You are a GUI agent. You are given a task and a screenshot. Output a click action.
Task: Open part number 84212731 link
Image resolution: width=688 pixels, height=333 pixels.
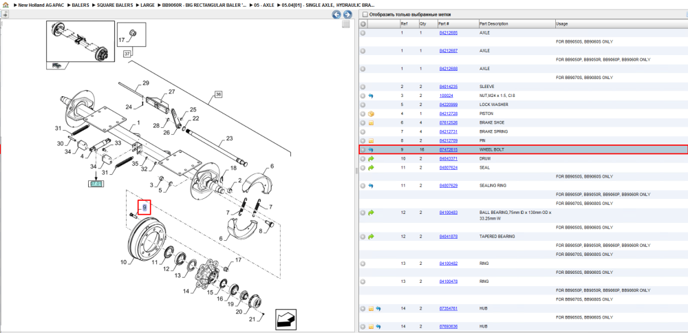(x=449, y=131)
